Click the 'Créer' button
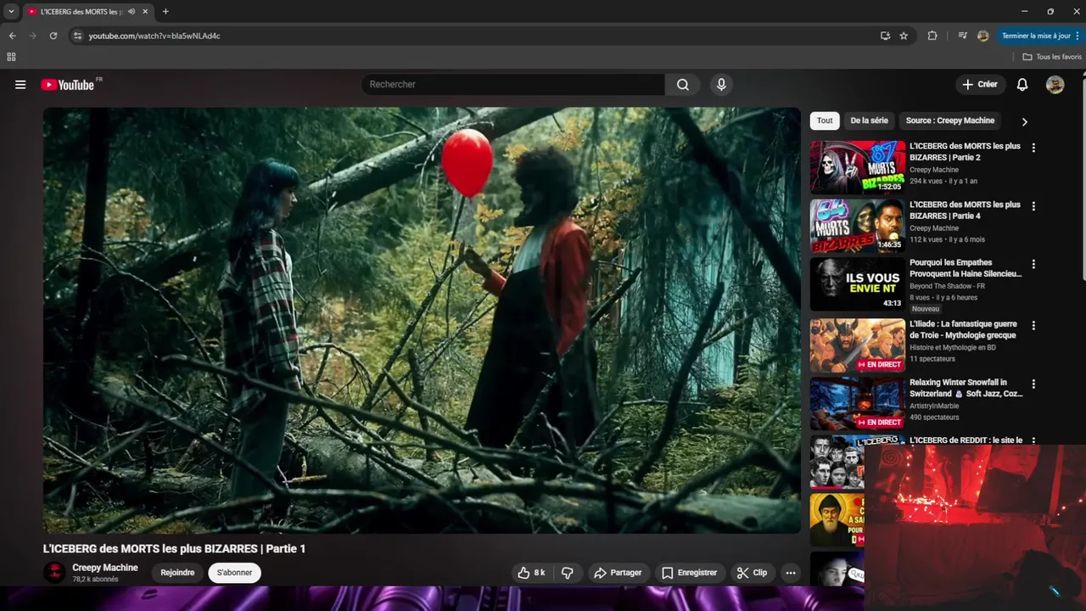Image resolution: width=1086 pixels, height=611 pixels. pyautogui.click(x=980, y=85)
